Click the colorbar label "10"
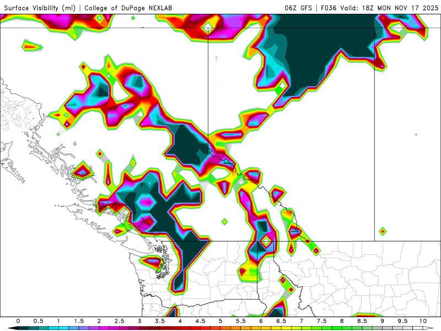This screenshot has width=441, height=331. click(423, 321)
